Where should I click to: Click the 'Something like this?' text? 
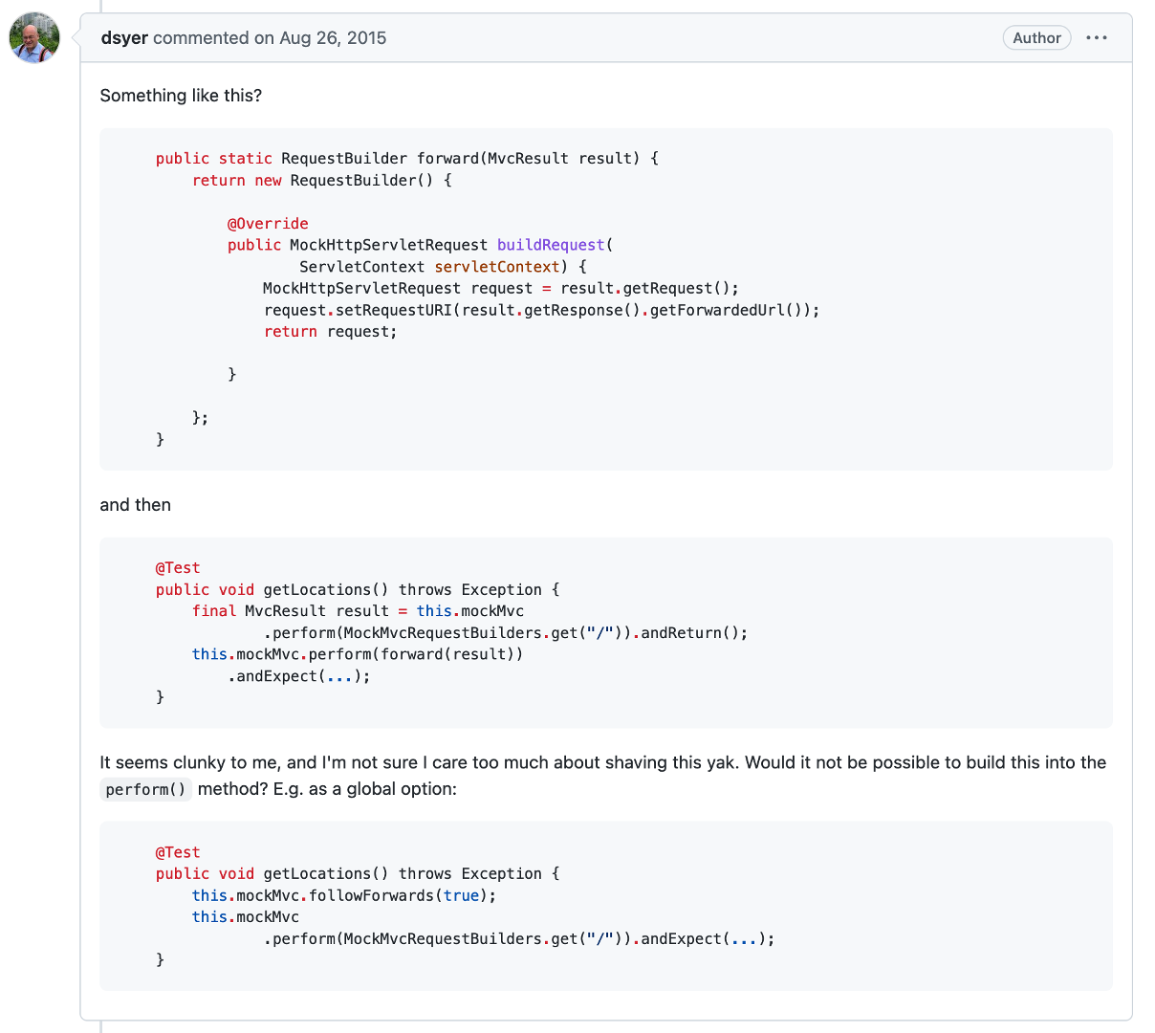[181, 96]
